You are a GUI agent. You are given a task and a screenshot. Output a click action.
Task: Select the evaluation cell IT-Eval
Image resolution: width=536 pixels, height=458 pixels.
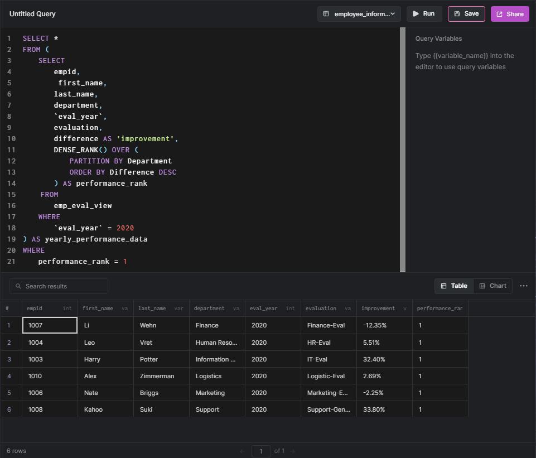[x=328, y=359]
